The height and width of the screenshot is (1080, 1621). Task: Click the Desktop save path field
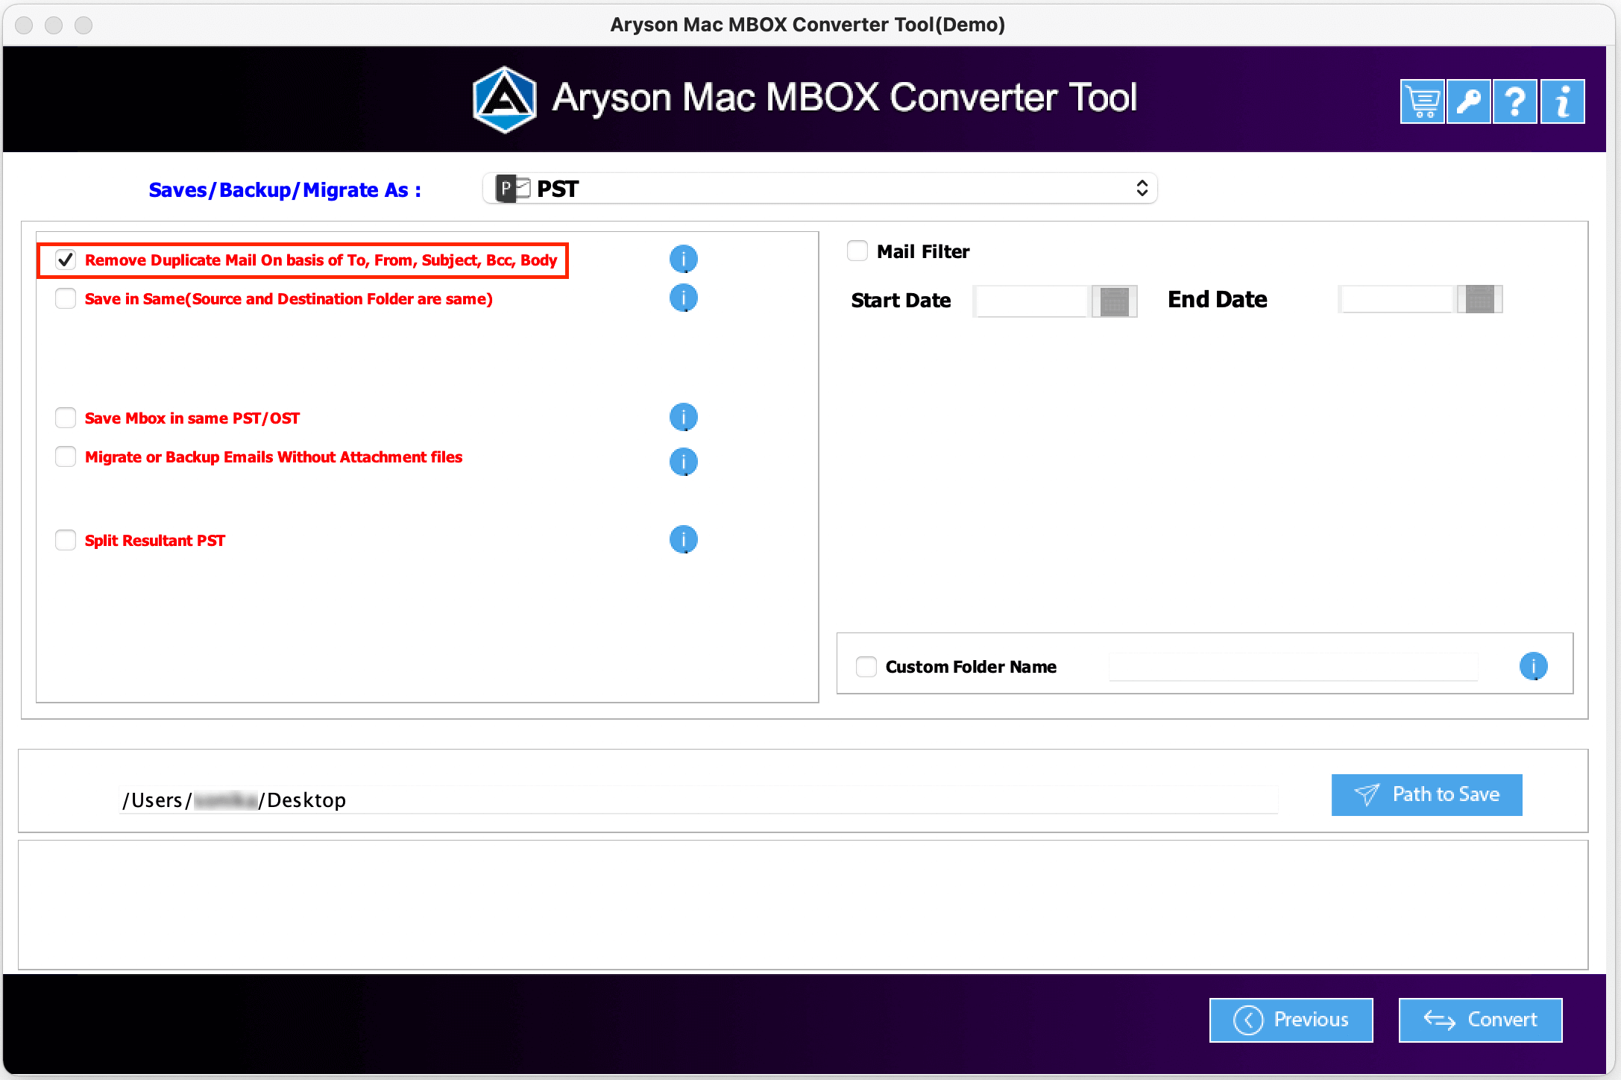698,800
